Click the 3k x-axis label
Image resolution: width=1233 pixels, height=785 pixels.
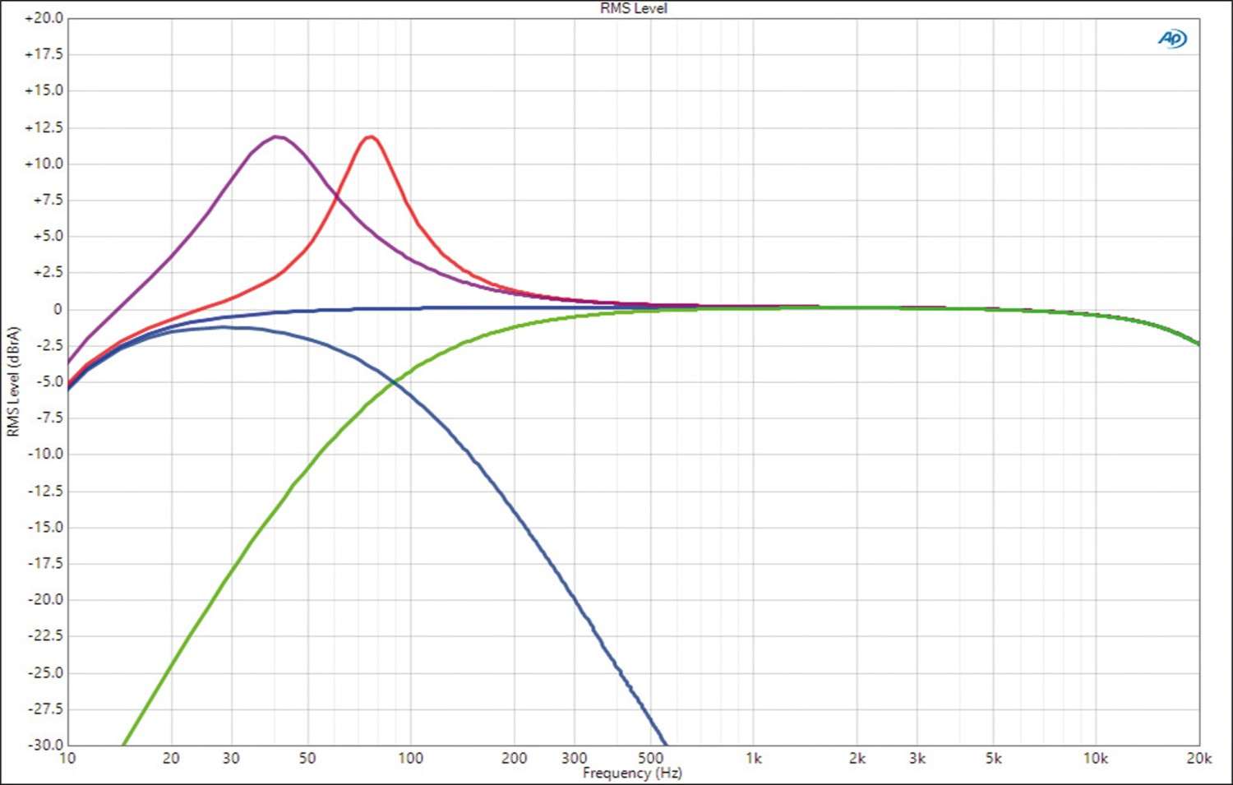tap(917, 758)
